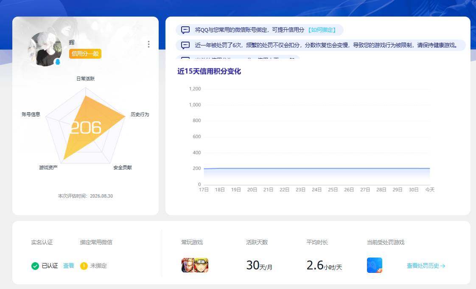Click the 历史行为 radar label
The height and width of the screenshot is (289, 476).
[x=140, y=114]
